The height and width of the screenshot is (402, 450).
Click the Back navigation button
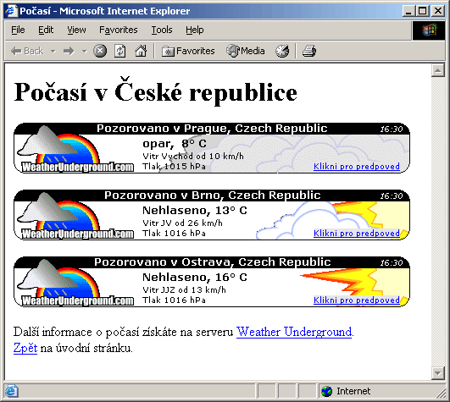click(x=27, y=52)
